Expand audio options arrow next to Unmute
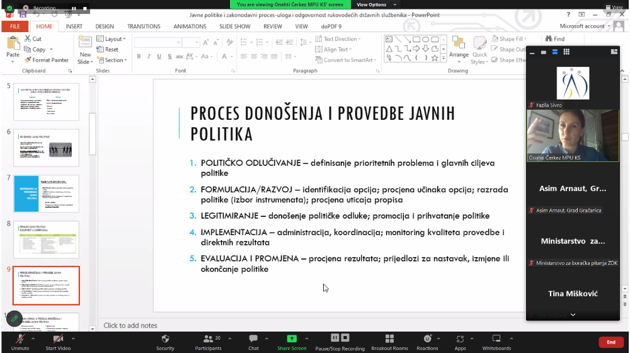The width and height of the screenshot is (630, 353). [33, 339]
